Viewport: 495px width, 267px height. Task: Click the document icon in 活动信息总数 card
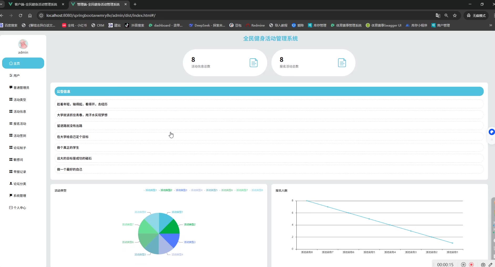[x=253, y=63]
